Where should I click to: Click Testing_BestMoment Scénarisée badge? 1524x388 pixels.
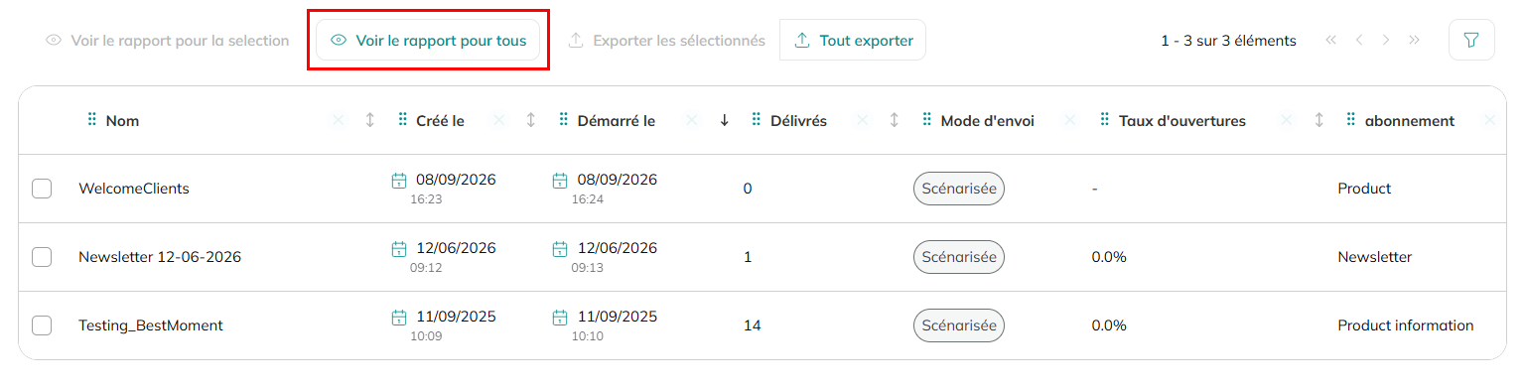point(959,324)
